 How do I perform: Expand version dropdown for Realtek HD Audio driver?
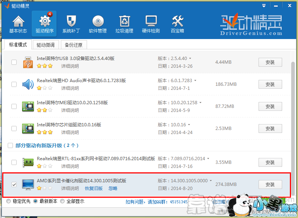tap(195, 81)
